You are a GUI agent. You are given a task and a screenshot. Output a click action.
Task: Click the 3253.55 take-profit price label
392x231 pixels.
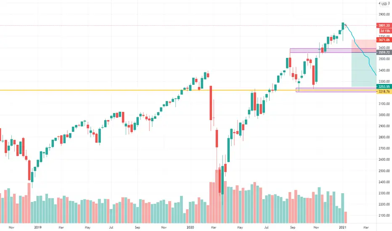pyautogui.click(x=384, y=87)
